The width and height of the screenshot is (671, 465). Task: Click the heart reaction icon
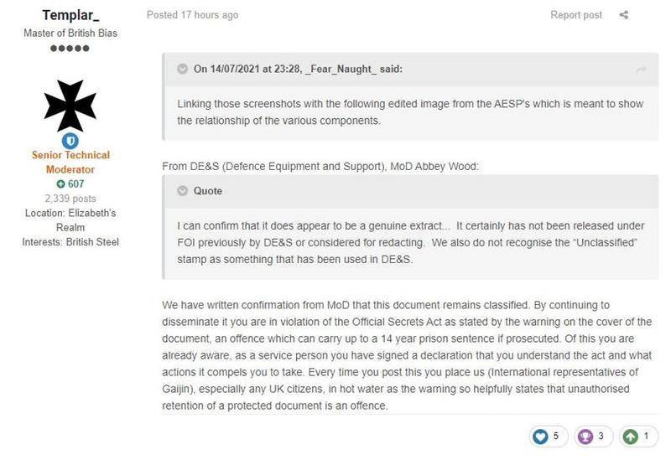tap(540, 437)
